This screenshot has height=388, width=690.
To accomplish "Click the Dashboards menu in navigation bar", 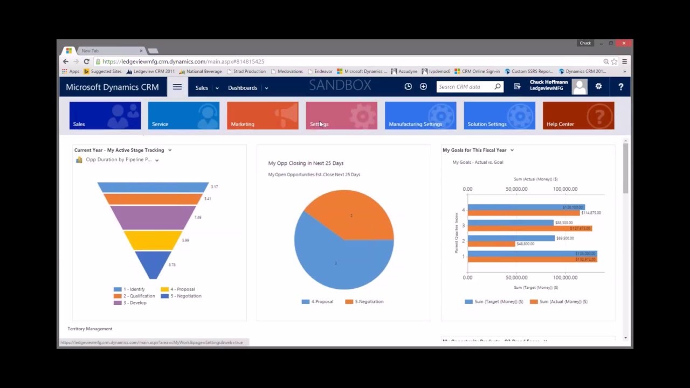I will click(x=243, y=88).
